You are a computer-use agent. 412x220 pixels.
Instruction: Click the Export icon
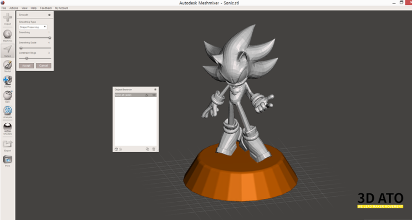(8, 144)
